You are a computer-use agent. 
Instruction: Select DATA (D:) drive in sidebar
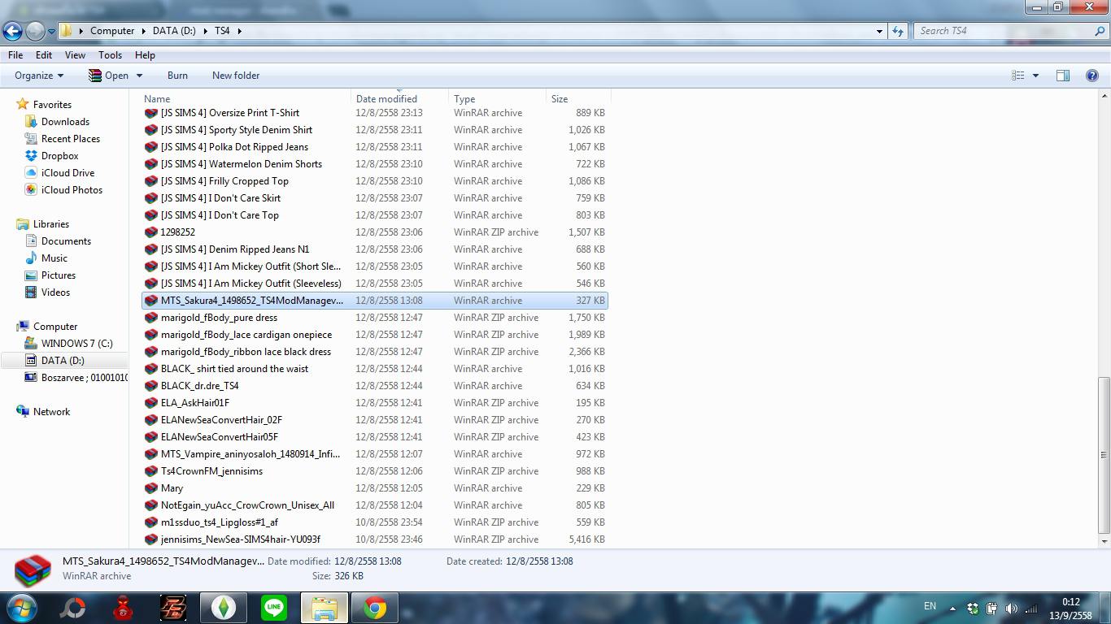(x=63, y=361)
